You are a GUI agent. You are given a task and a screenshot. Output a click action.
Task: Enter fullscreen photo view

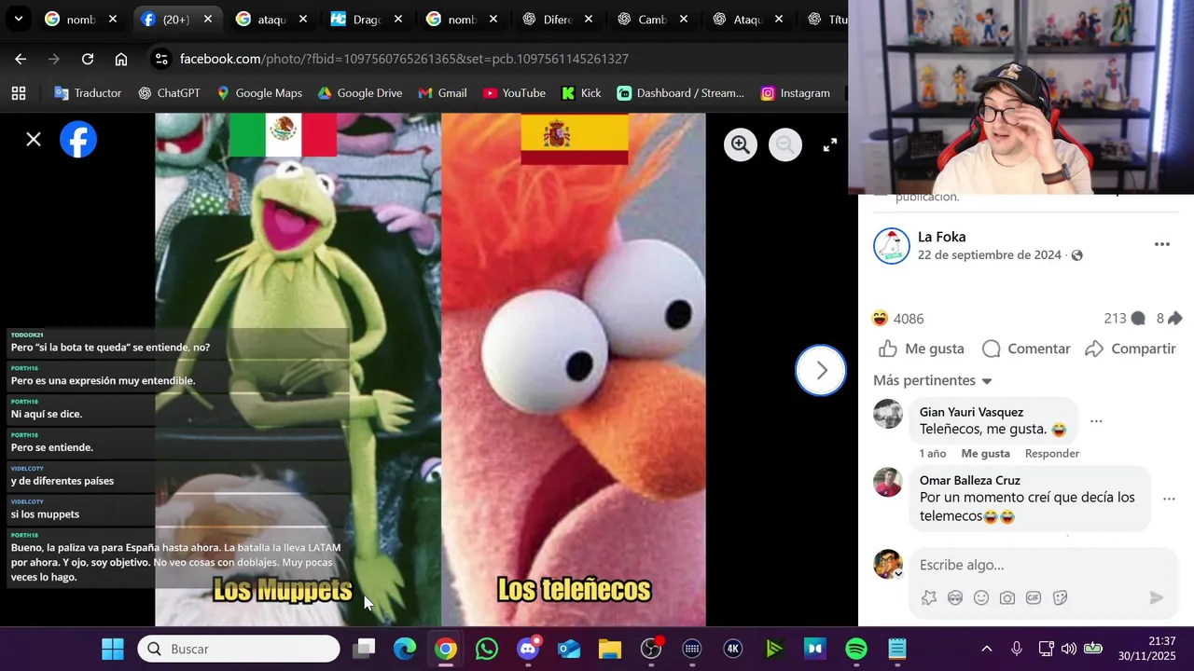830,144
